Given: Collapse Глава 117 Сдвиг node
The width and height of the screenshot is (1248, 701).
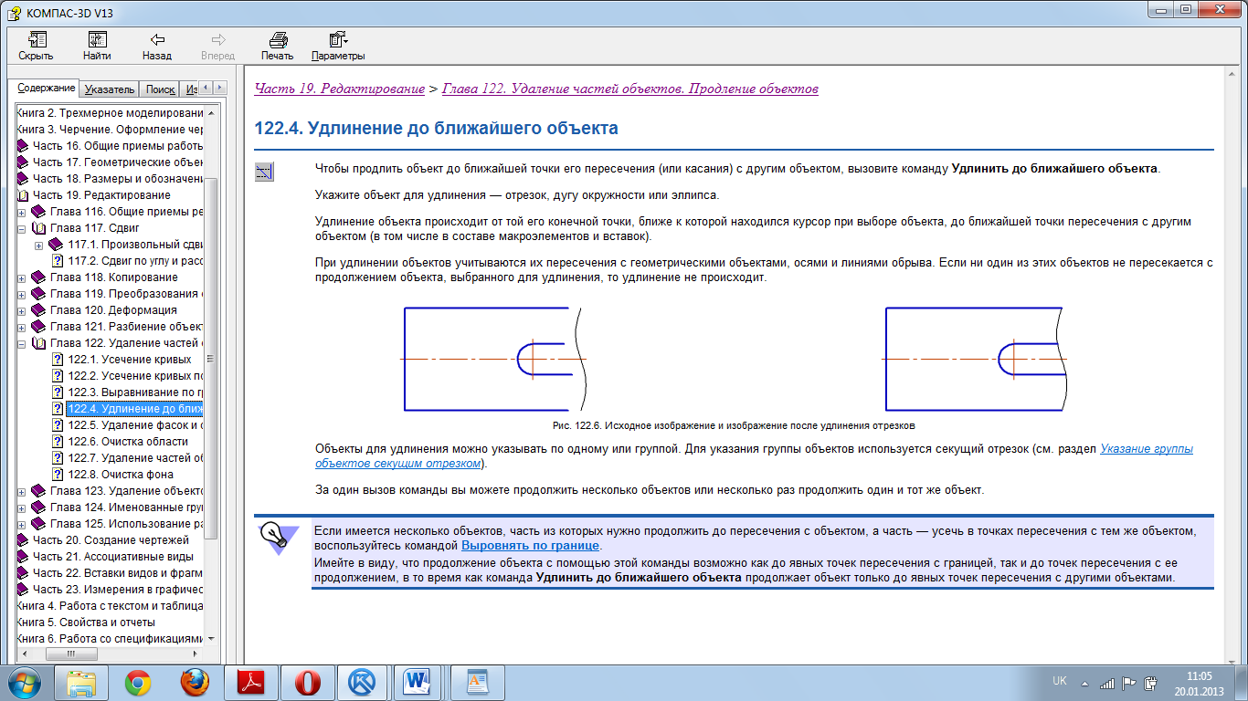Looking at the screenshot, I should tap(22, 228).
